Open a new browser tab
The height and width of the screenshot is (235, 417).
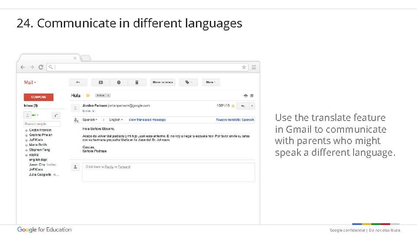click(86, 58)
